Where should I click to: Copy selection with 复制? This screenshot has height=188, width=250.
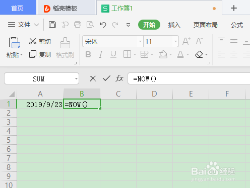40,54
